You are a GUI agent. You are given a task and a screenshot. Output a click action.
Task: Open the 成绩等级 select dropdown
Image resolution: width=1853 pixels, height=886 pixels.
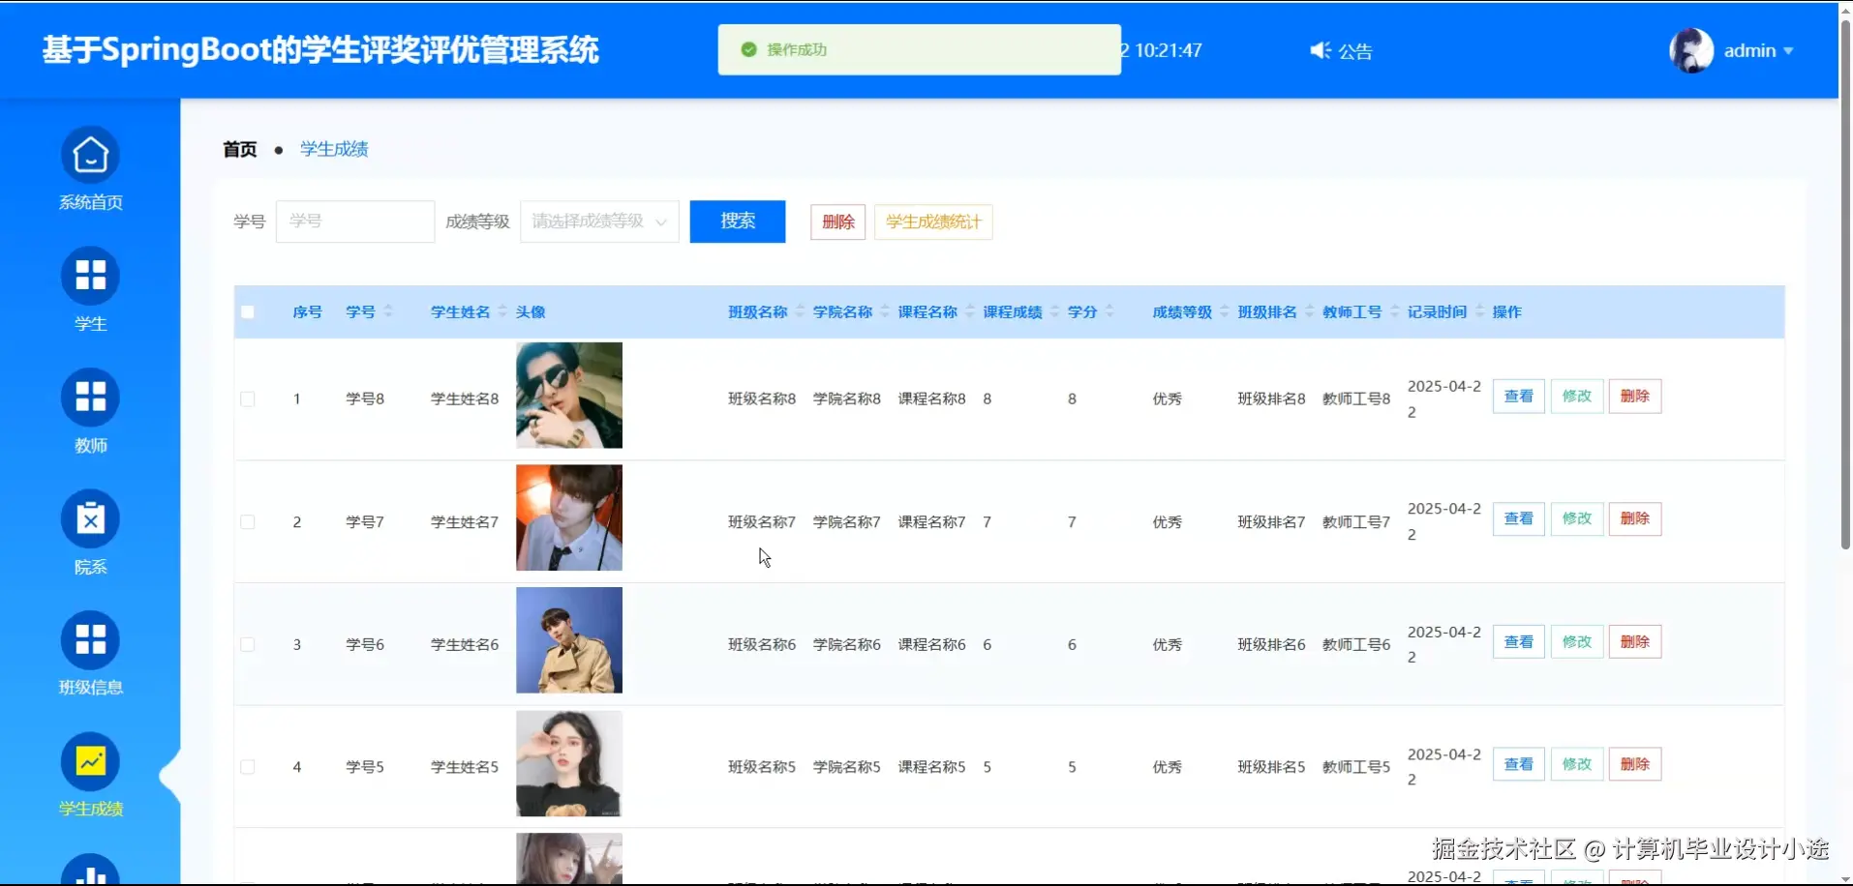pos(599,221)
